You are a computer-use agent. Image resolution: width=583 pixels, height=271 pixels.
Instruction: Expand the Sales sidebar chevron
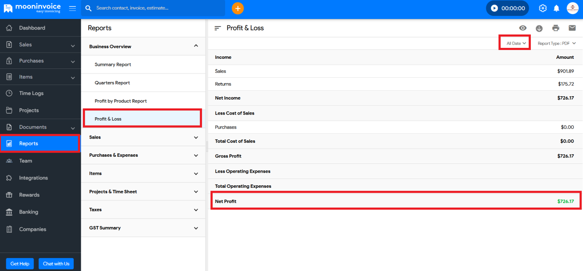click(73, 46)
